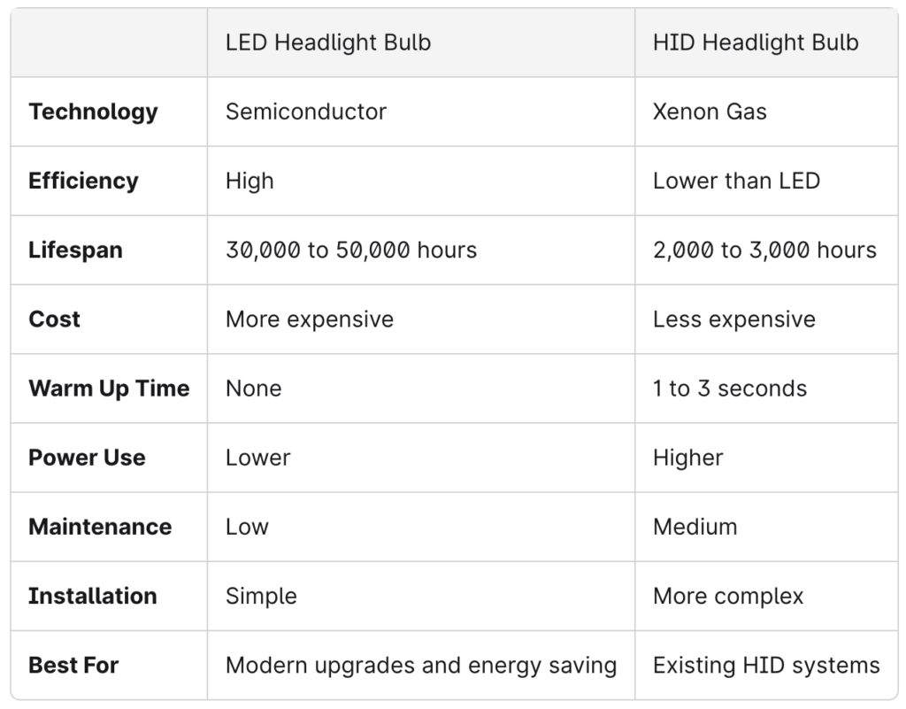Select the Lower than LED cell

pos(736,181)
